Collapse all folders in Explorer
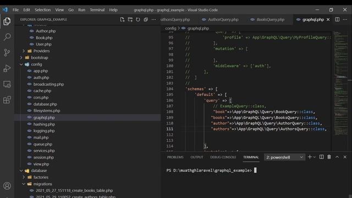352x198 pixels. coord(146,20)
